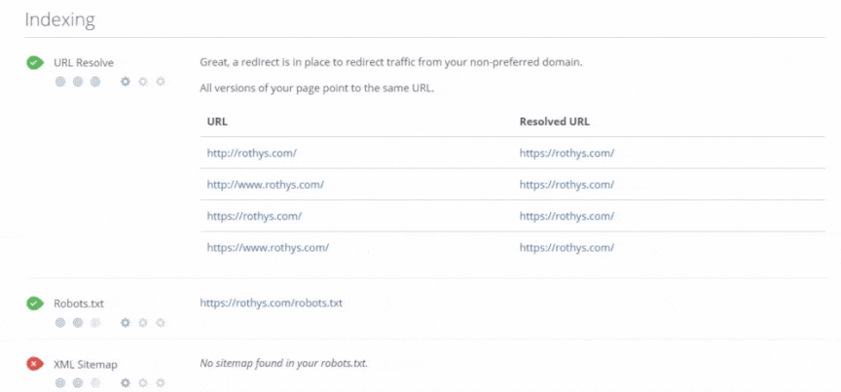Click first gear icon under Robots.txt
This screenshot has width=841, height=392.
pos(125,322)
